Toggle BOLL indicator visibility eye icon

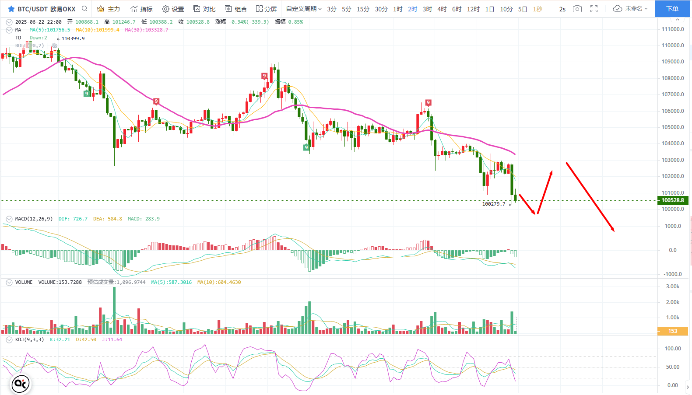coord(54,45)
